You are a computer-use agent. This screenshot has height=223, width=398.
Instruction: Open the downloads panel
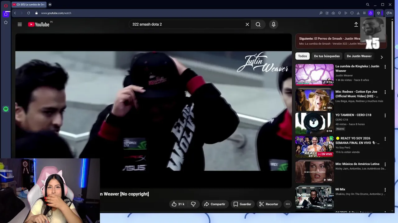point(358,13)
